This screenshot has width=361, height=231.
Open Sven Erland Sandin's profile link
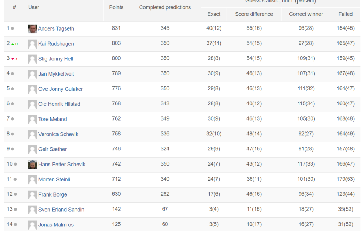point(61,210)
